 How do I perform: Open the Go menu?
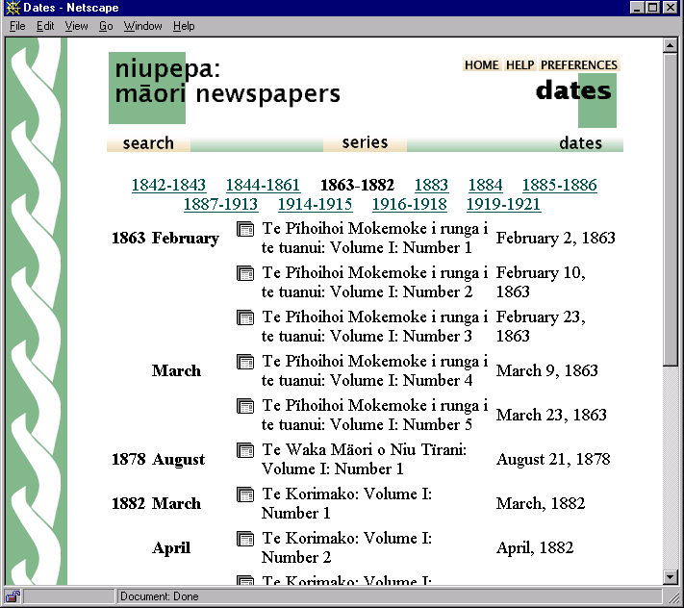106,26
